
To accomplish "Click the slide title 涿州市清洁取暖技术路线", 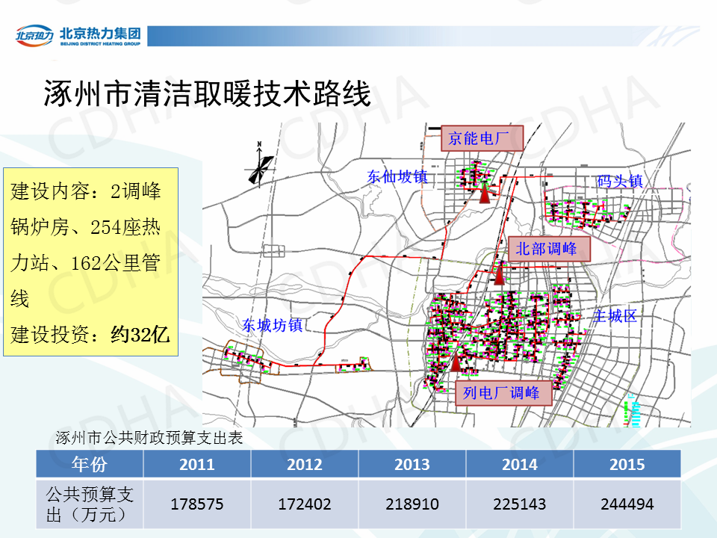I will [x=207, y=95].
